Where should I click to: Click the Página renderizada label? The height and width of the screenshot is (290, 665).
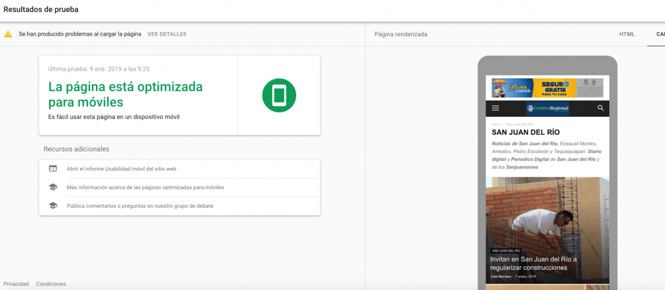coord(401,34)
